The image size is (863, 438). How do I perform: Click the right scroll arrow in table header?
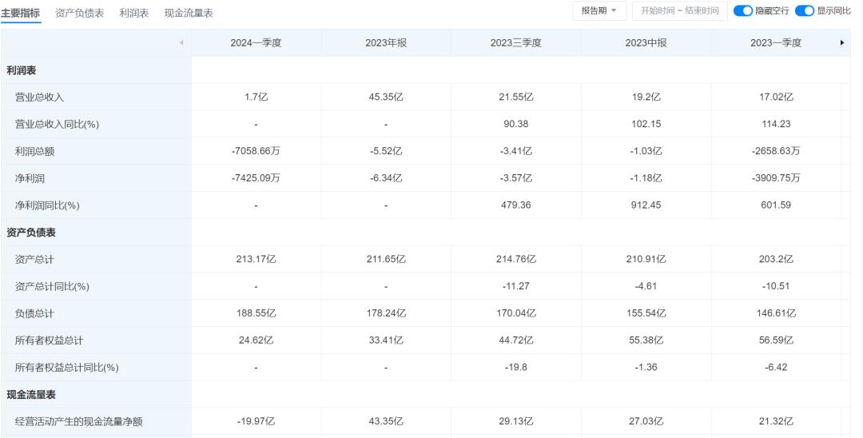841,43
